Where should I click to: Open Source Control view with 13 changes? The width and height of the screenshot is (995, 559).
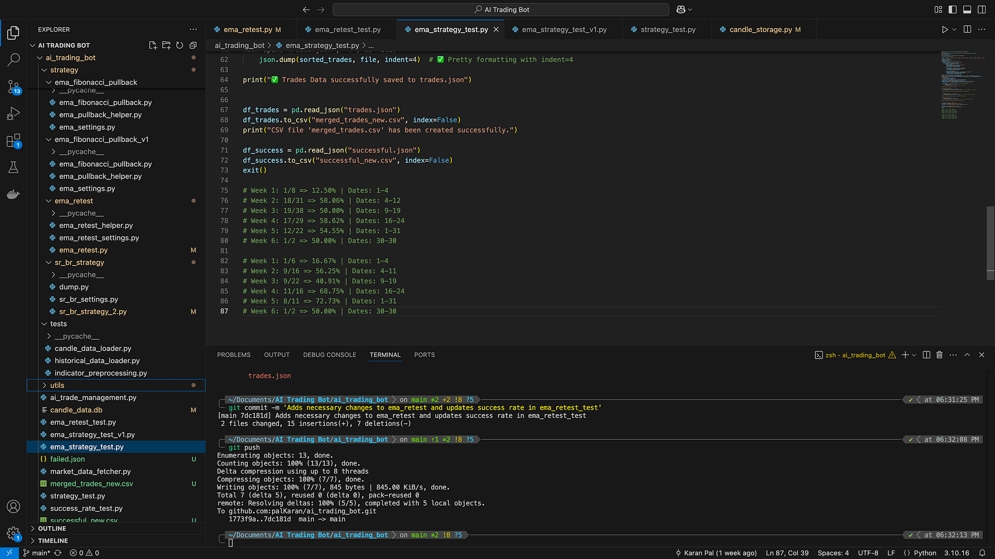13,87
